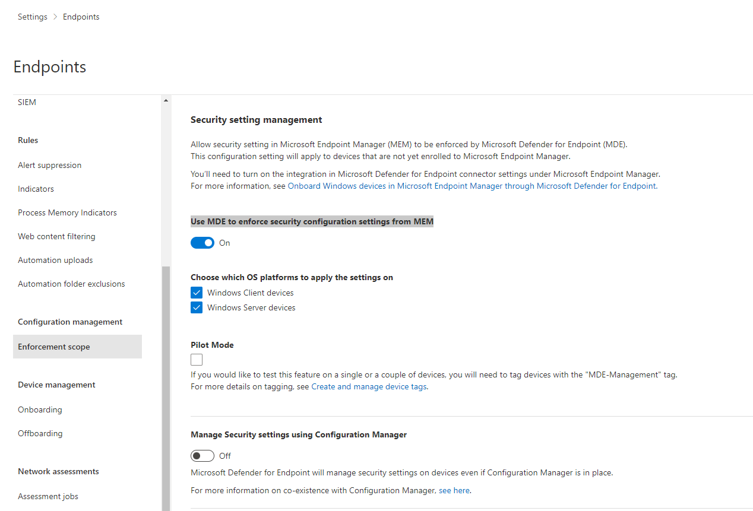Click the highlighted 'Use MDE to enforce' label
Screen dimensions: 753x511
pos(312,221)
